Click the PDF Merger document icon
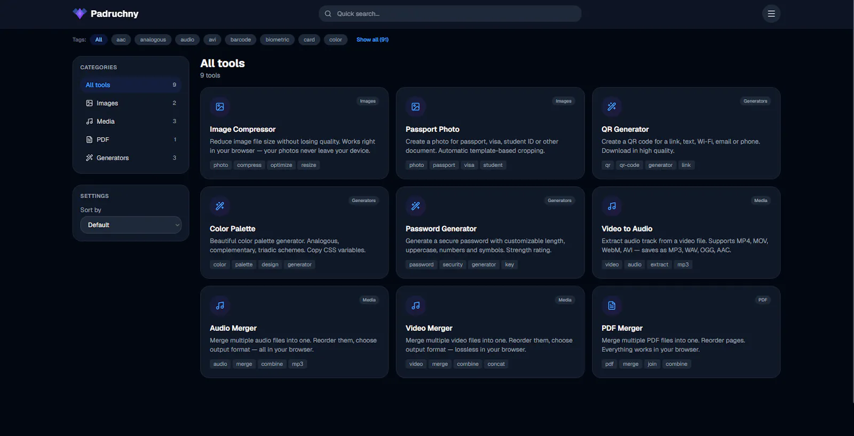This screenshot has height=436, width=854. coord(612,306)
